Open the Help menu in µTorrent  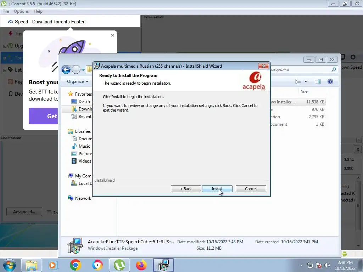(38, 11)
